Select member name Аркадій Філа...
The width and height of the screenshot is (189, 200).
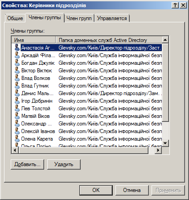pos(38,55)
